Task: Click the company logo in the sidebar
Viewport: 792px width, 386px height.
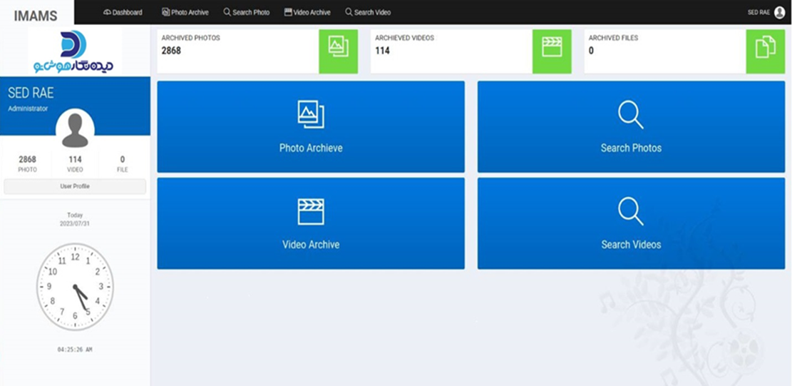Action: coord(74,51)
